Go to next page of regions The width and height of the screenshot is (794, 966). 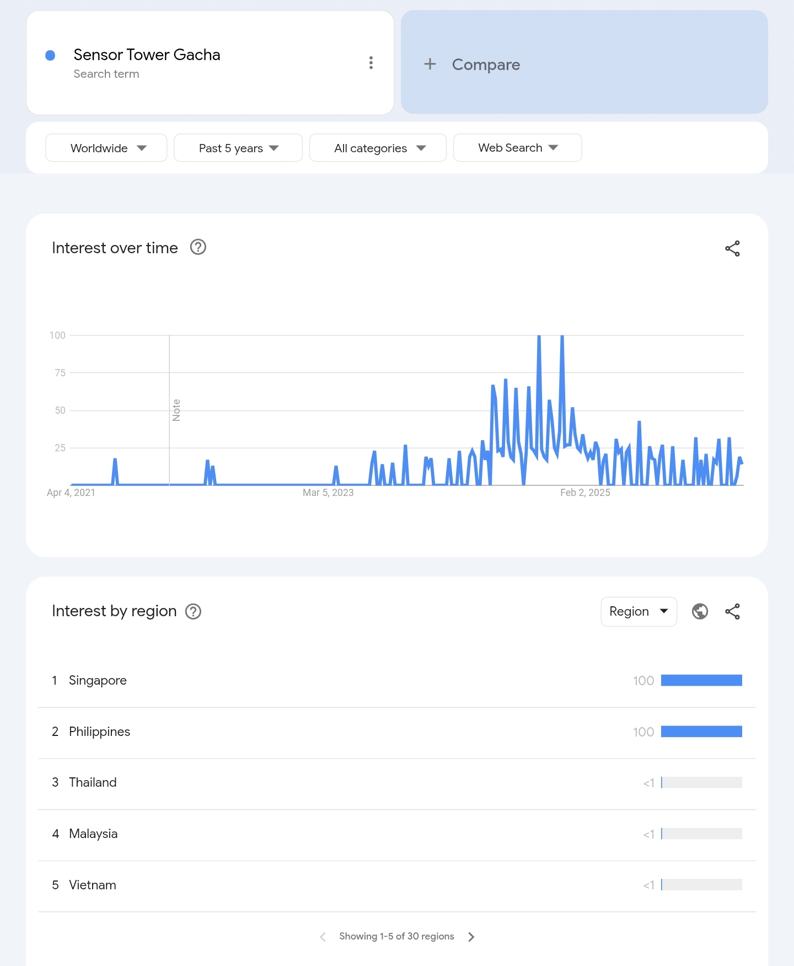pos(471,937)
